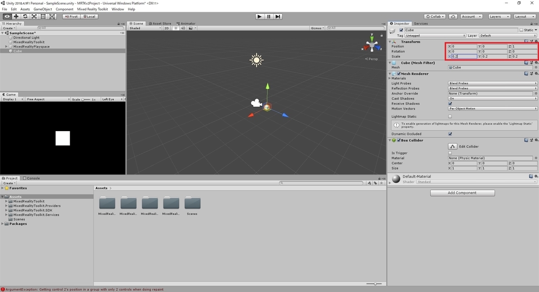
Task: Open the cloud Services icon button
Action: 453,17
